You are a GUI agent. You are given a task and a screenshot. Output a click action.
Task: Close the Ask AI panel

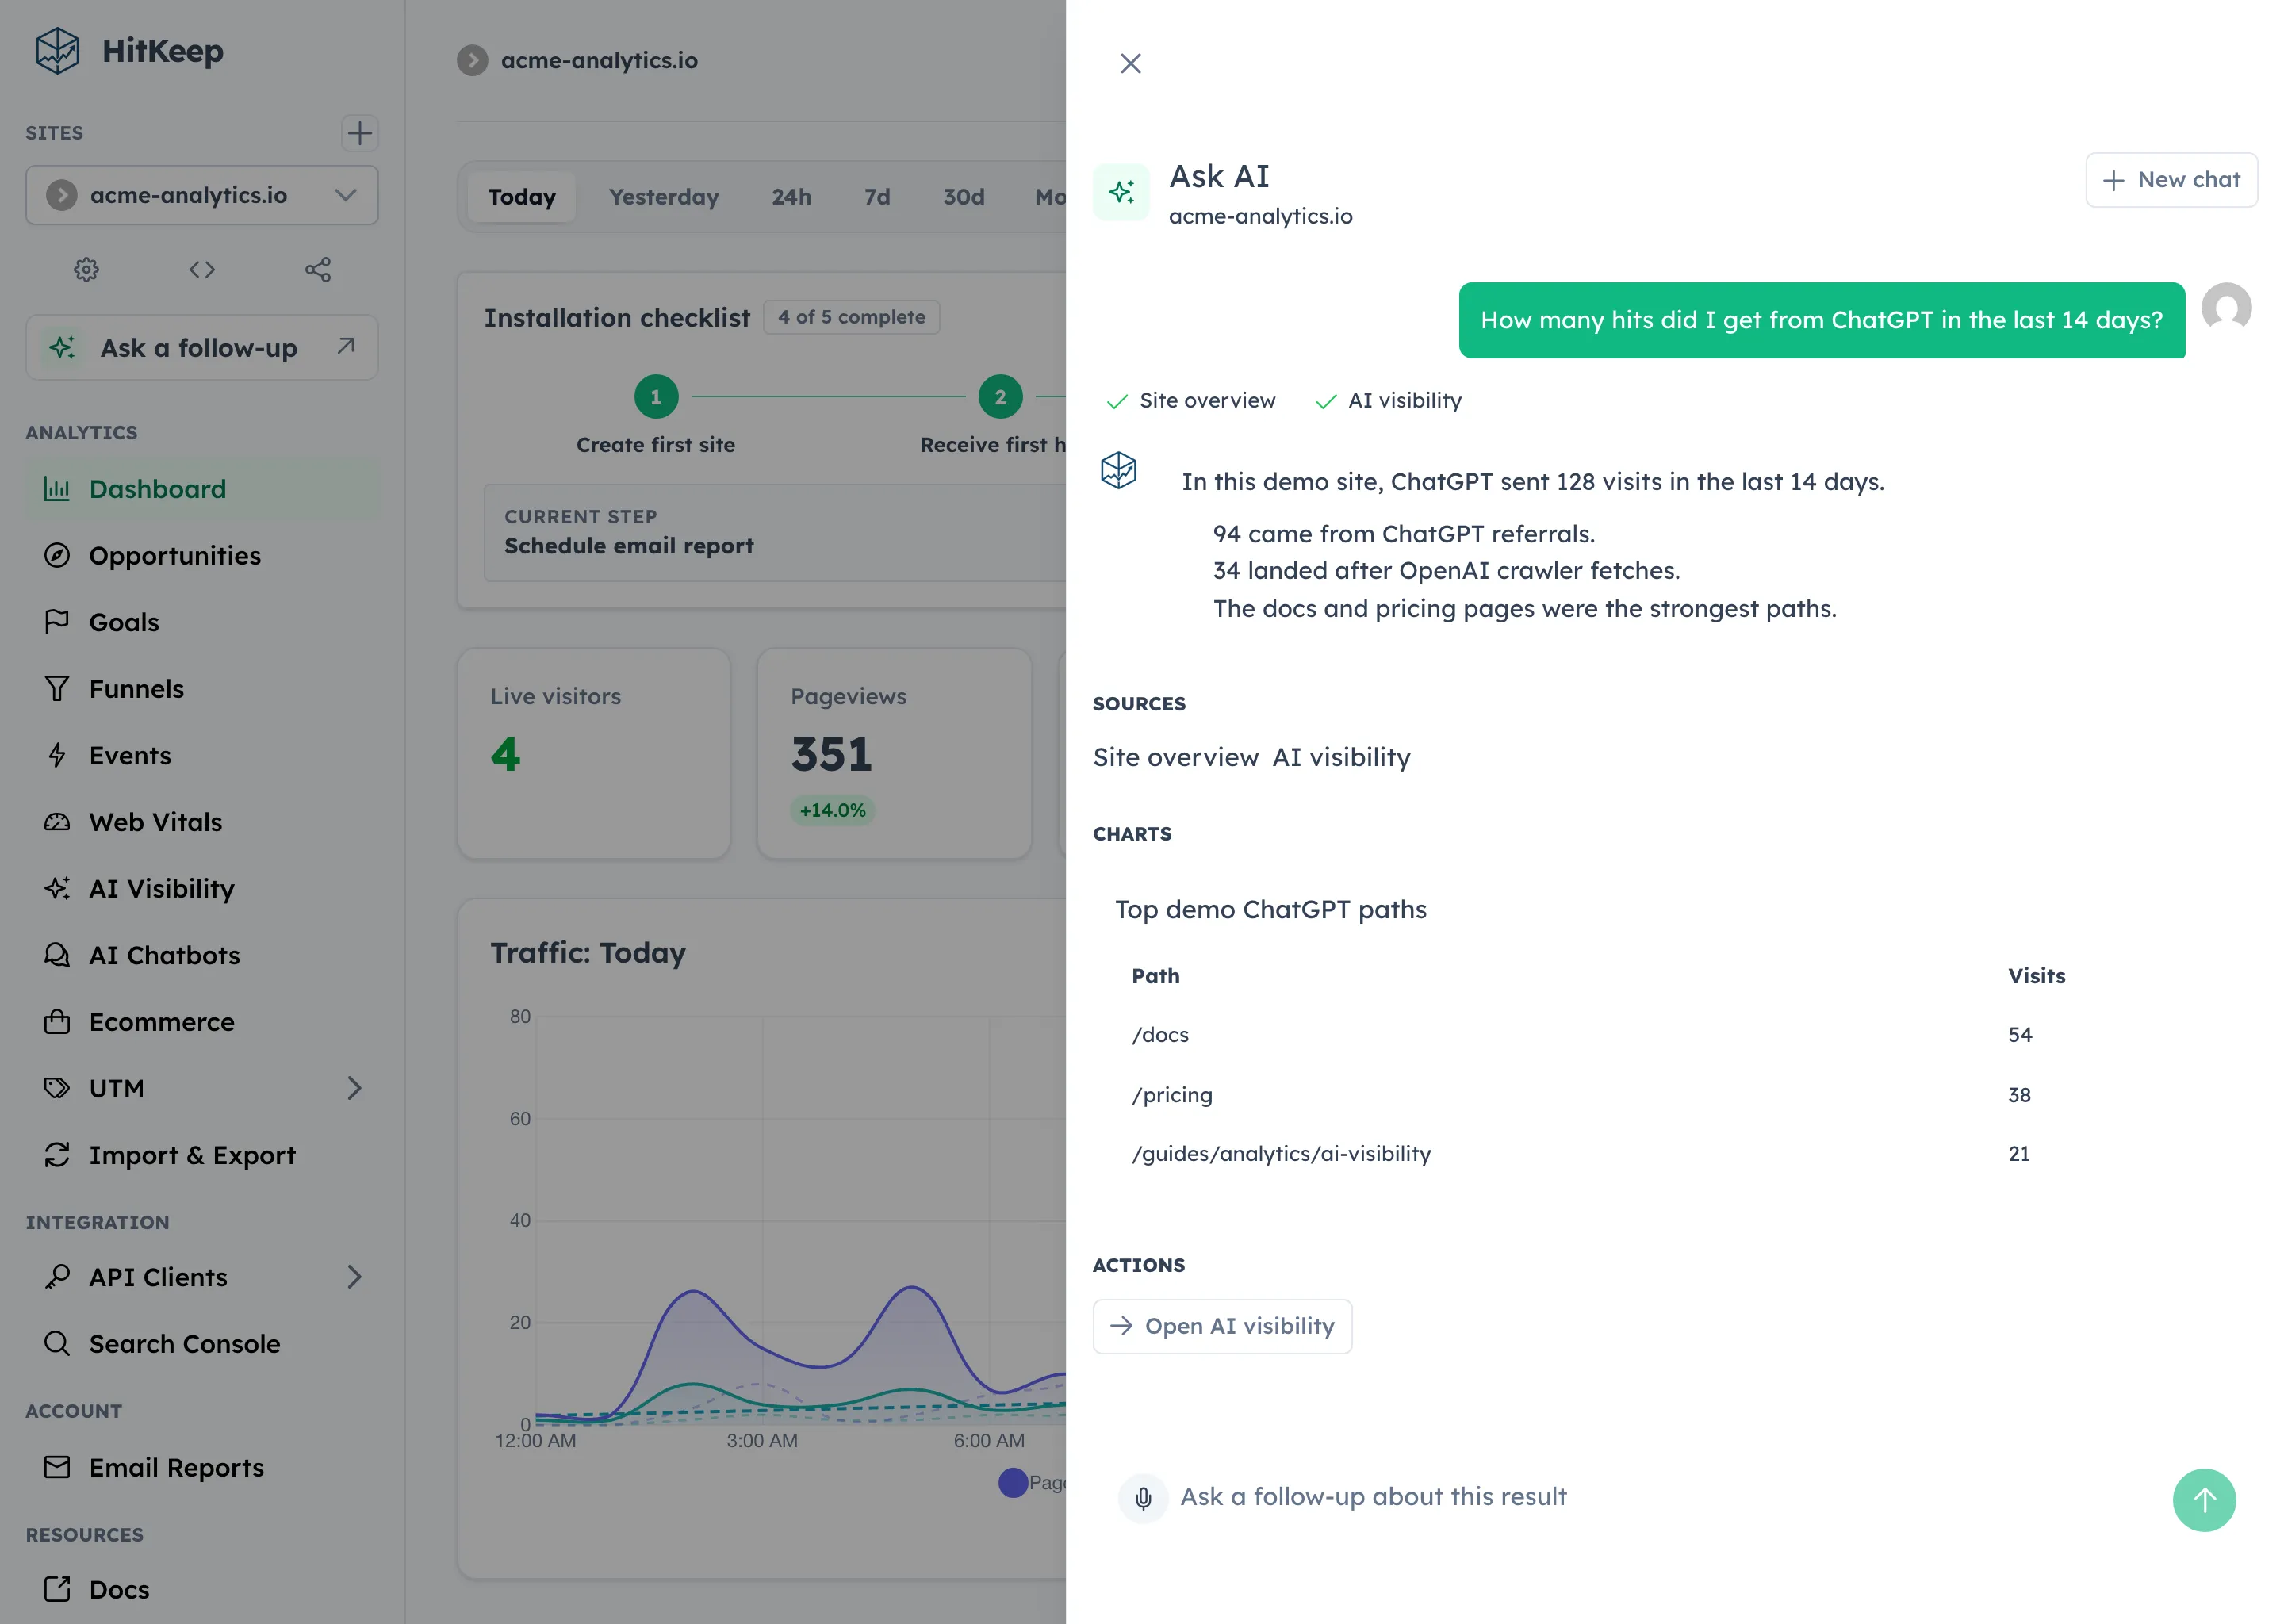1130,63
